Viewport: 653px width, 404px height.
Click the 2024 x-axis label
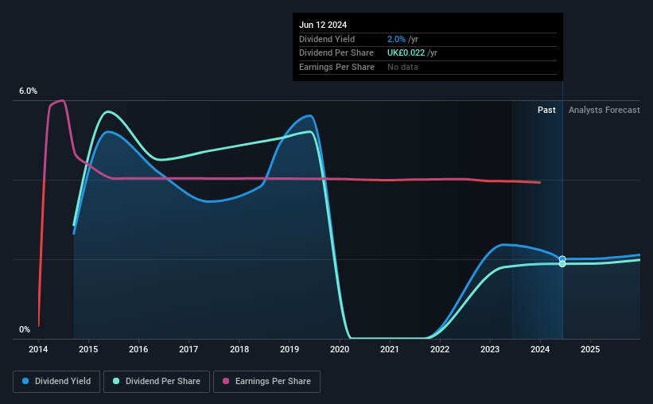540,349
